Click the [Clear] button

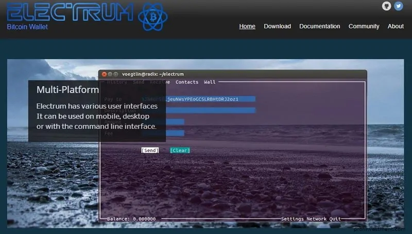(180, 151)
